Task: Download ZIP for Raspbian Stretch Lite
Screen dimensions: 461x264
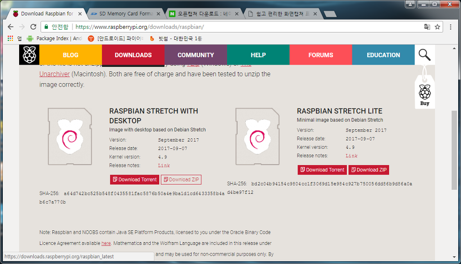Action: [369, 170]
